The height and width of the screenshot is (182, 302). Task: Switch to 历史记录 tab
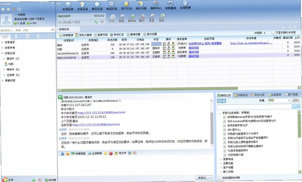[258, 95]
